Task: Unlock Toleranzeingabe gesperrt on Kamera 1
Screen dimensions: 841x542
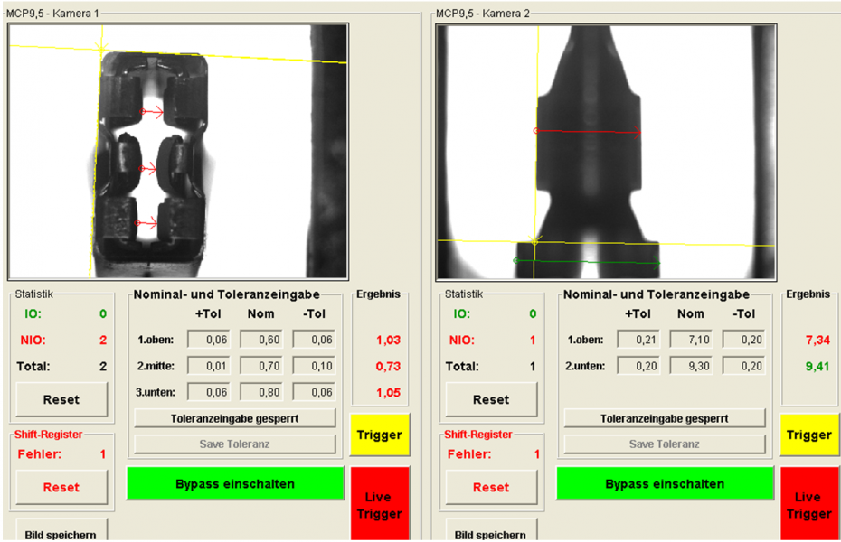Action: tap(234, 418)
